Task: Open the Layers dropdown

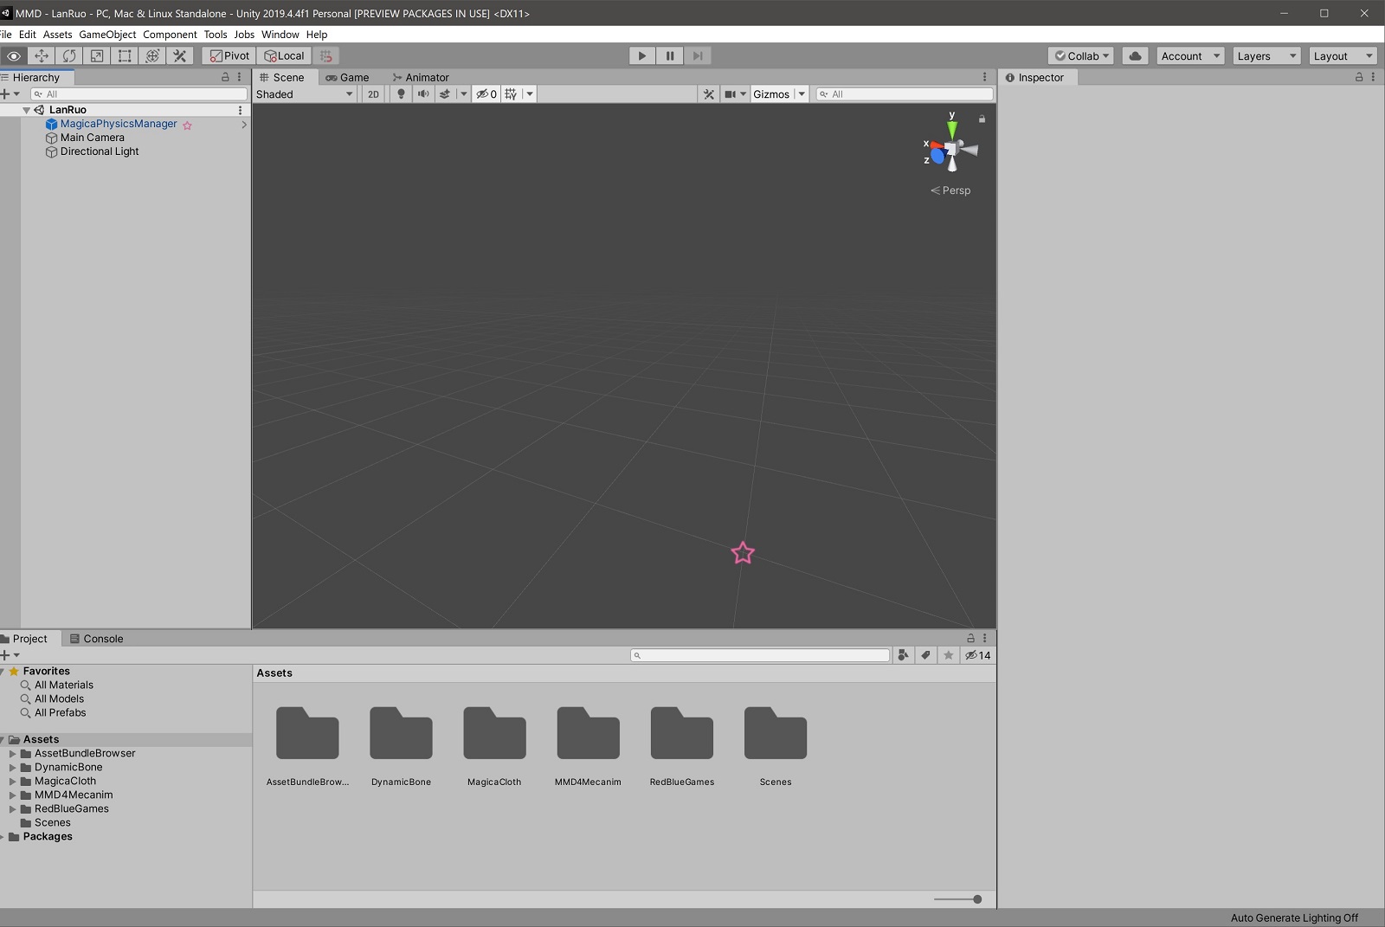Action: point(1266,55)
